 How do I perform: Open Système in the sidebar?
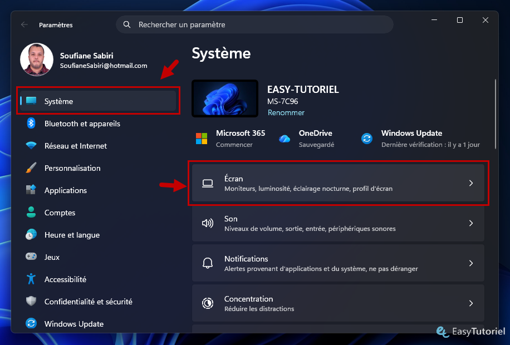(98, 101)
